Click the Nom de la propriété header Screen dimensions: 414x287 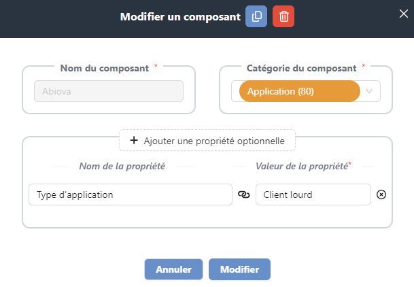[122, 166]
